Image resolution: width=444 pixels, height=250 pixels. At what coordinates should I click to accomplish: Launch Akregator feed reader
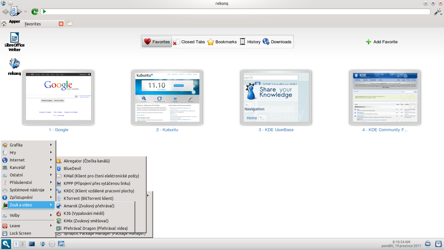(101, 161)
